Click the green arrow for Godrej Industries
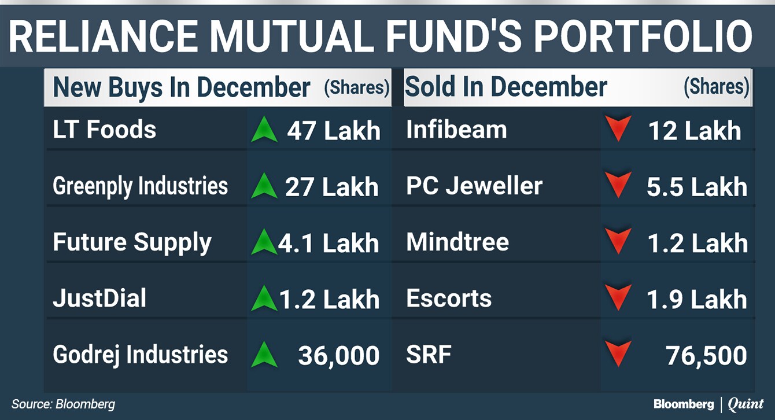Image resolution: width=775 pixels, height=420 pixels. pyautogui.click(x=265, y=355)
